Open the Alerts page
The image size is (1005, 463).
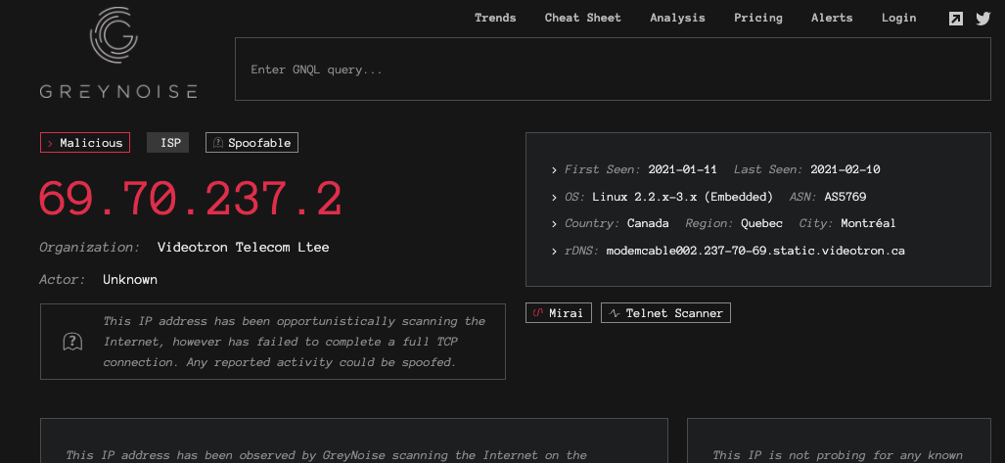832,18
